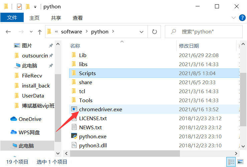Switch to large icons view in status bar
The image size is (247, 167).
point(240,162)
